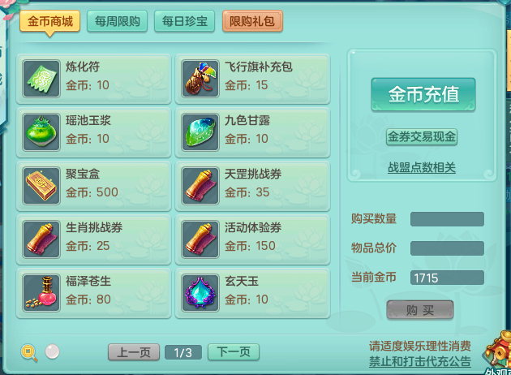Select the 炼化符 green talisman icon
This screenshot has height=375, width=511.
click(41, 79)
